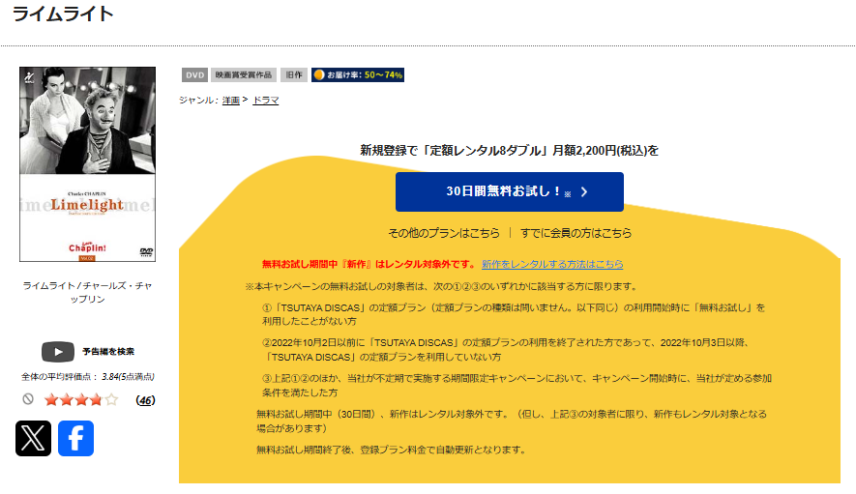Go to the 洋画 genre link
This screenshot has height=494, width=856.
pos(231,101)
